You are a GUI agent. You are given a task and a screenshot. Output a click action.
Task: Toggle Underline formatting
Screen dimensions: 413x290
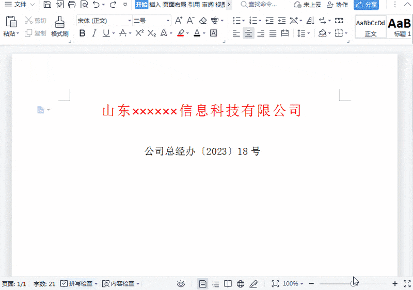point(106,33)
